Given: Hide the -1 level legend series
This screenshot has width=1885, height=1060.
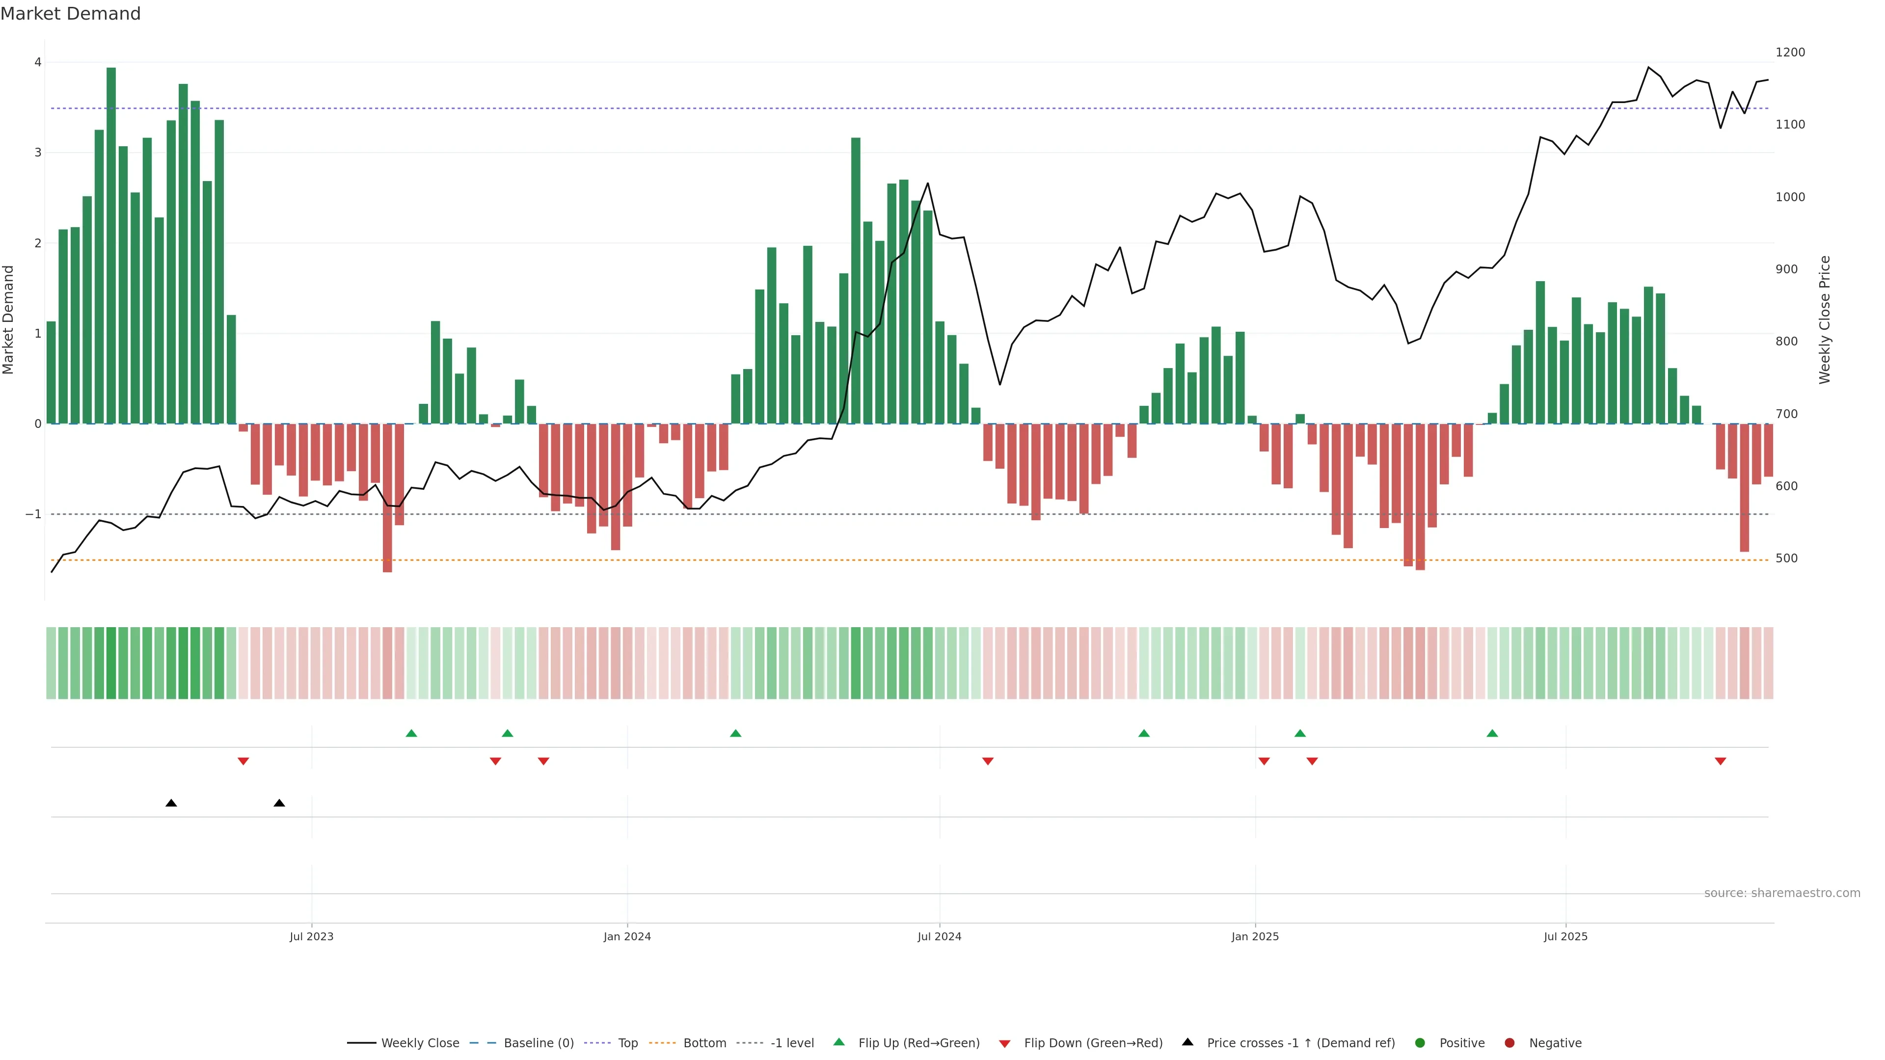Looking at the screenshot, I should 792,1043.
